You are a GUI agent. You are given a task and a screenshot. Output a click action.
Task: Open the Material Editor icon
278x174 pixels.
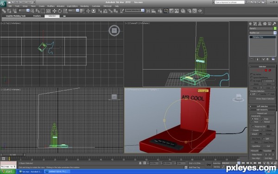183,11
